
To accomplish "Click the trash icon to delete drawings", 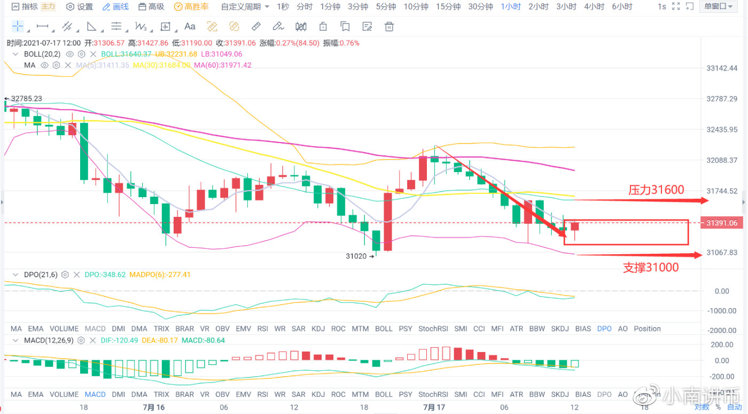I will coord(389,26).
